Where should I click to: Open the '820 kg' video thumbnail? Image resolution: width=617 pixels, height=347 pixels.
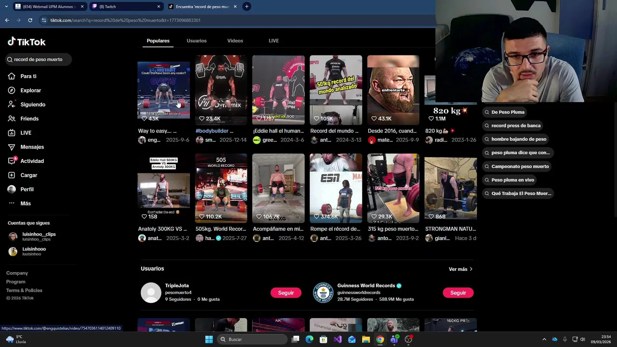click(x=451, y=90)
